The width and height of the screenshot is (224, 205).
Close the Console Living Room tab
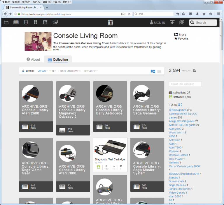(41, 7)
